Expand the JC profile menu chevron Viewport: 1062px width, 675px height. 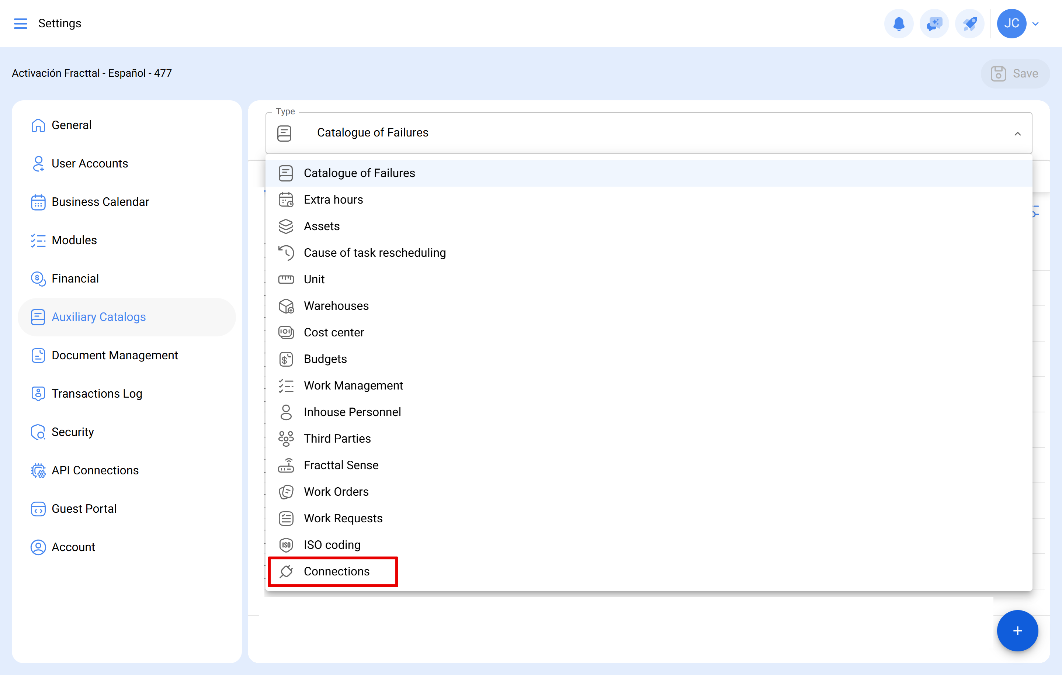pyautogui.click(x=1035, y=23)
